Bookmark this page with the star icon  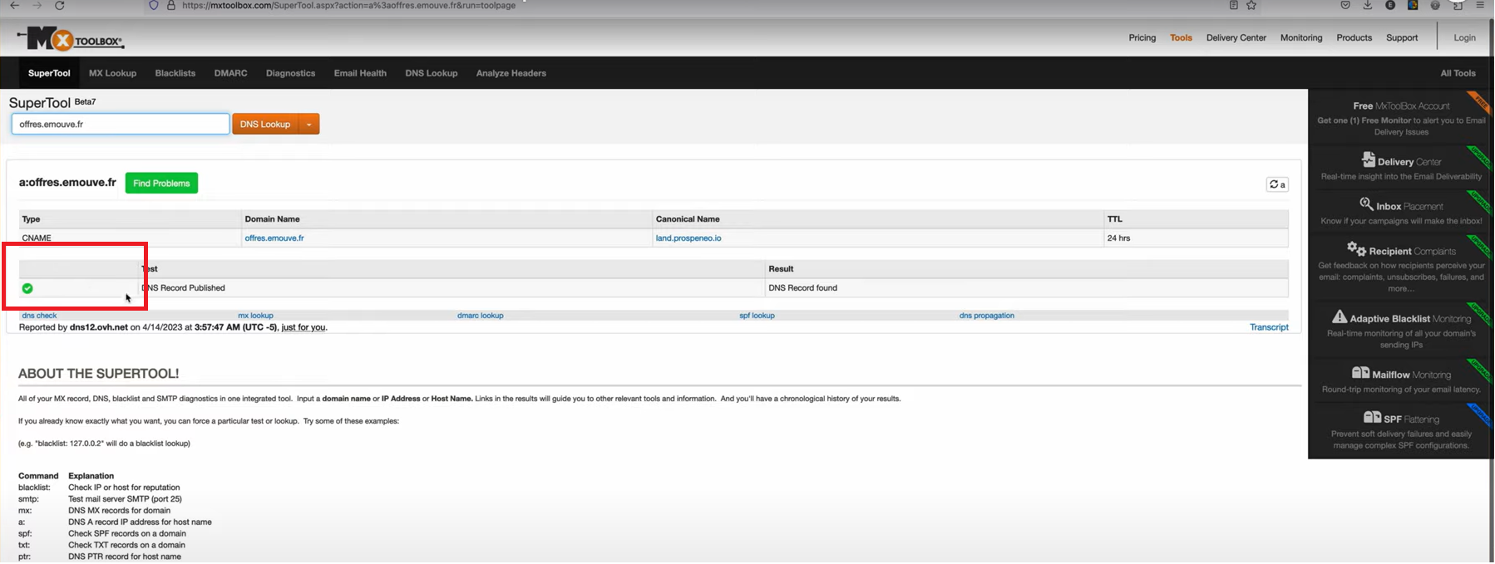coord(1251,5)
